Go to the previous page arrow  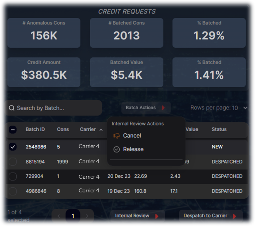(x=59, y=216)
